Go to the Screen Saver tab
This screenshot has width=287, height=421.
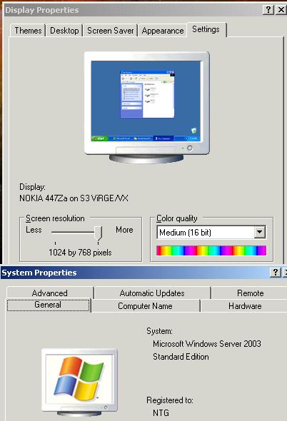(x=110, y=31)
